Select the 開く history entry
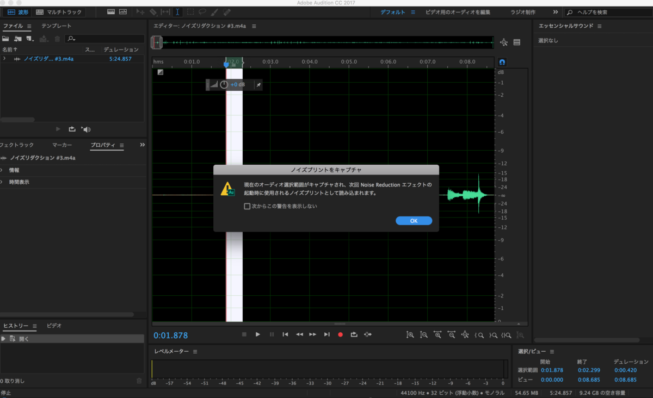This screenshot has width=653, height=398. (x=72, y=339)
